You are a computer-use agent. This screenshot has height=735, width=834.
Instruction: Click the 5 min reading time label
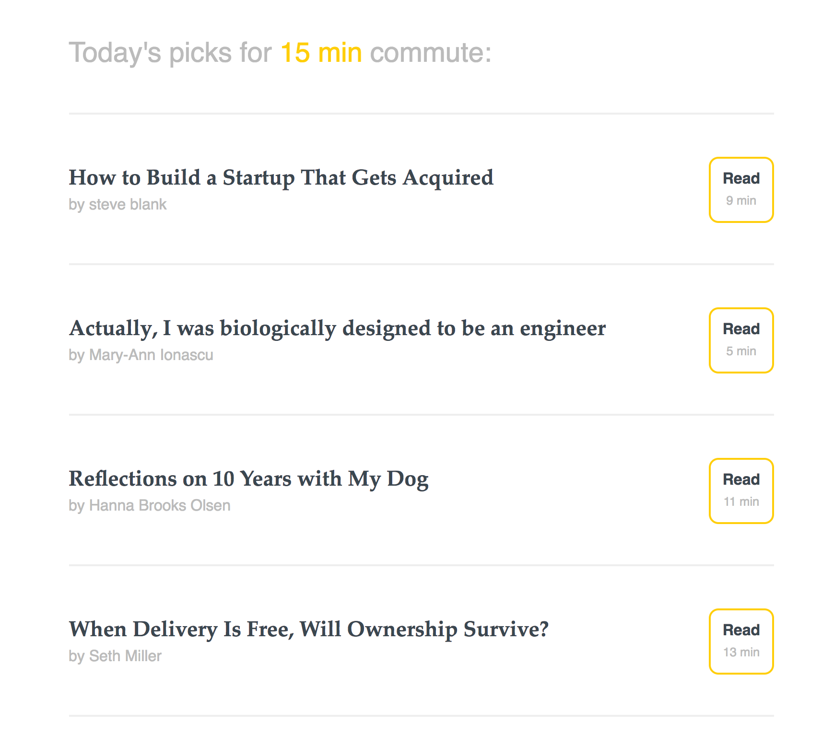(x=741, y=351)
